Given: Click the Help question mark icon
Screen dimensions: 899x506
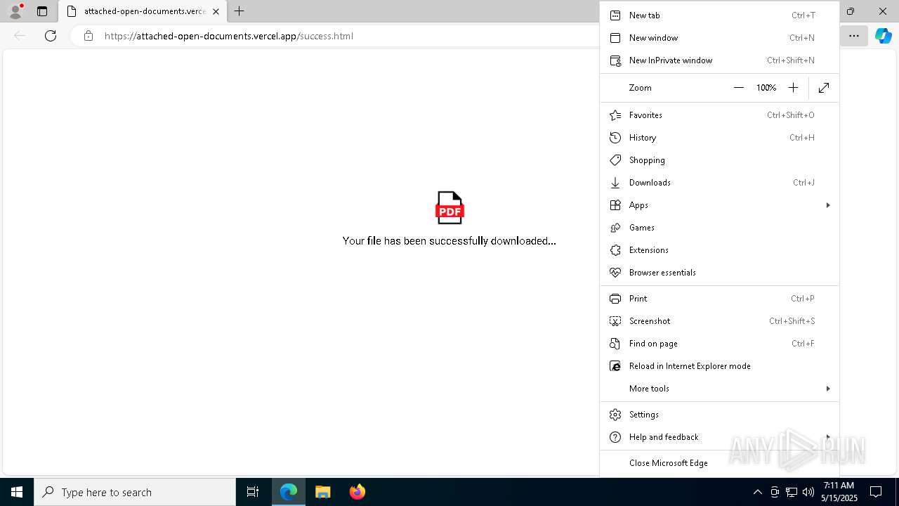Looking at the screenshot, I should click(615, 437).
